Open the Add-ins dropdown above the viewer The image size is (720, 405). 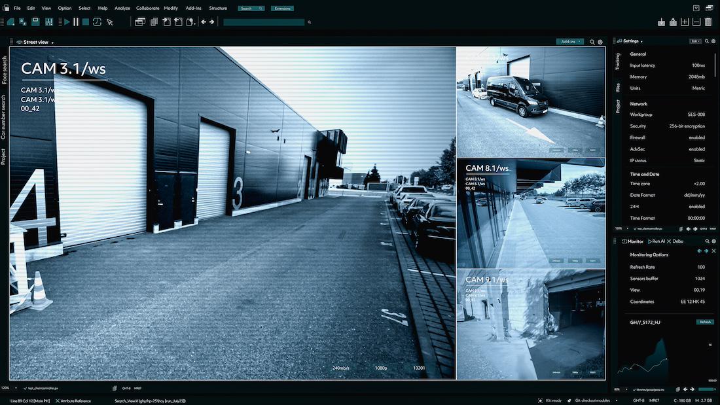569,42
